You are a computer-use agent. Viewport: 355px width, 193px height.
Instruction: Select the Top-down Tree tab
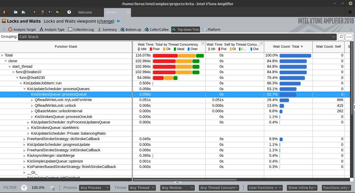click(x=186, y=29)
